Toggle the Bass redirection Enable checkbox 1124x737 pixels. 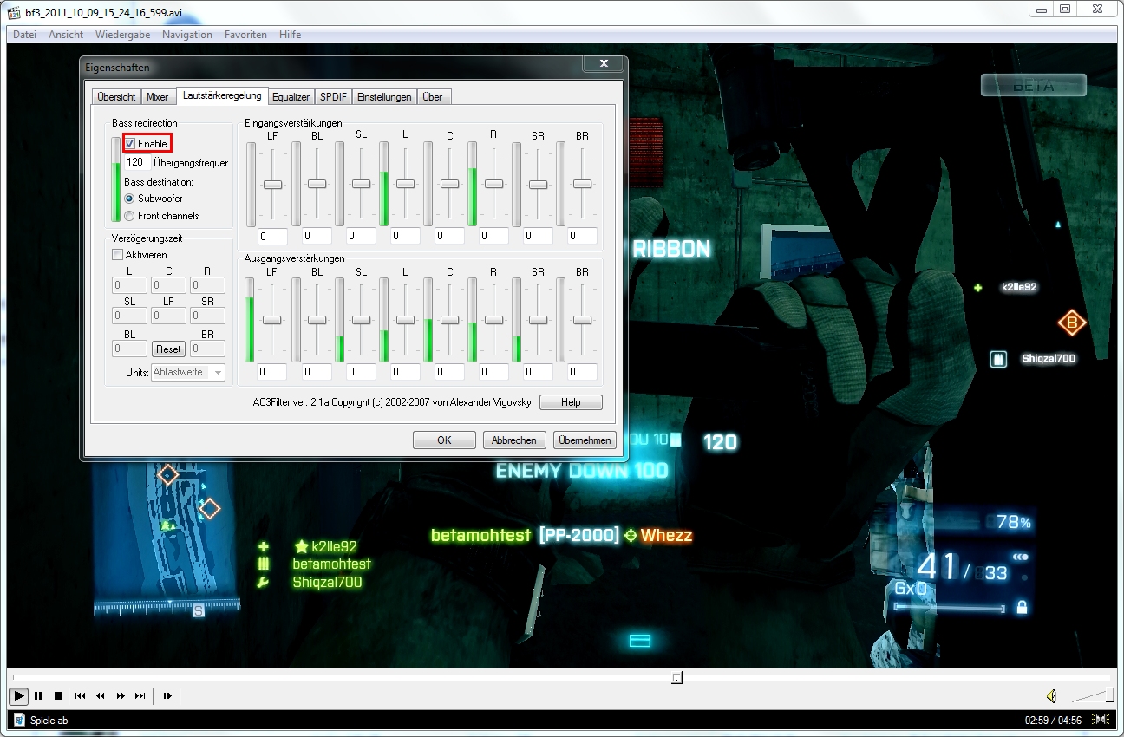pos(130,143)
